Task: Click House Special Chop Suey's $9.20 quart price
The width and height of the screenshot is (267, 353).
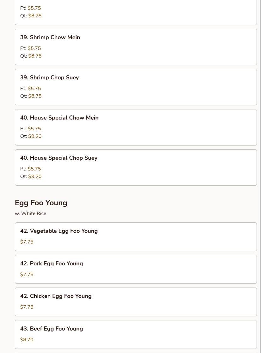Action: click(35, 176)
